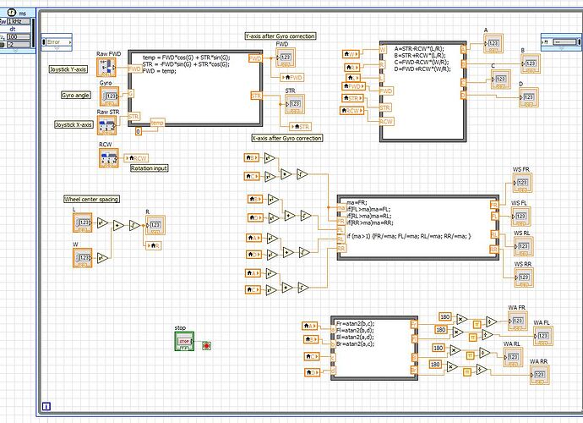Click the square node wired to L control
Viewport: 583px width, 423px height.
click(x=102, y=223)
